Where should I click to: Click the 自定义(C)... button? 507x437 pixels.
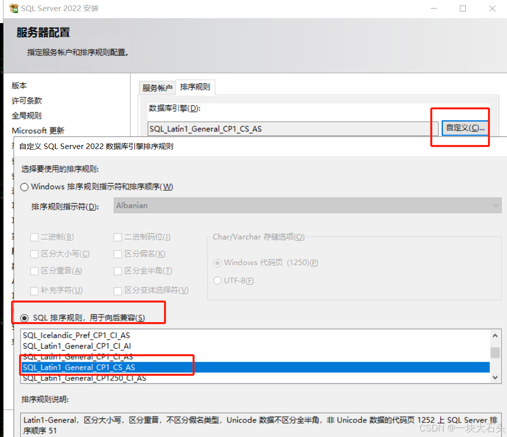pos(465,128)
